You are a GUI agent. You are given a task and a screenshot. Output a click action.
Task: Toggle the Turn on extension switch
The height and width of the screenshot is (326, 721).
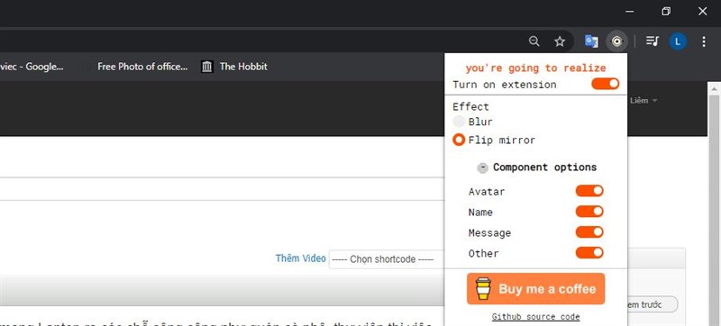(x=605, y=84)
